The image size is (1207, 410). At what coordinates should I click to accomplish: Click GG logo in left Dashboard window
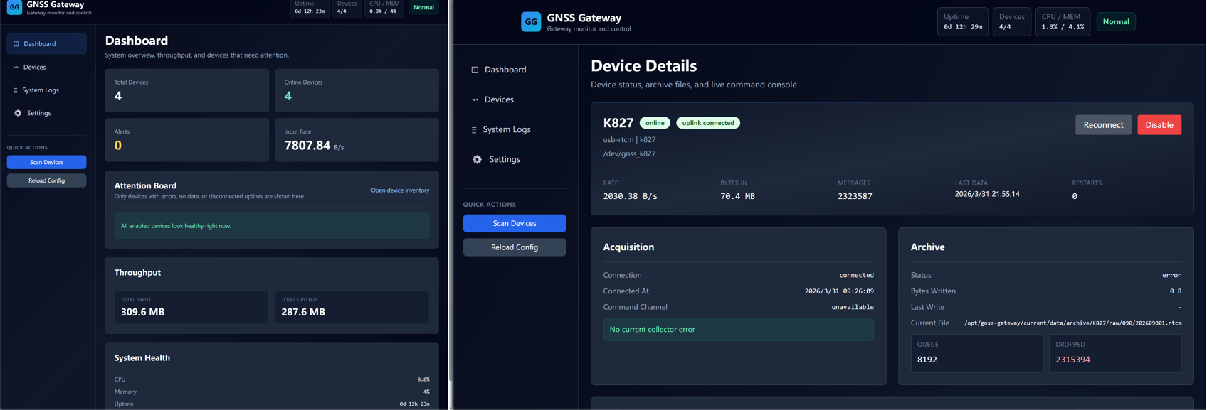pos(14,7)
